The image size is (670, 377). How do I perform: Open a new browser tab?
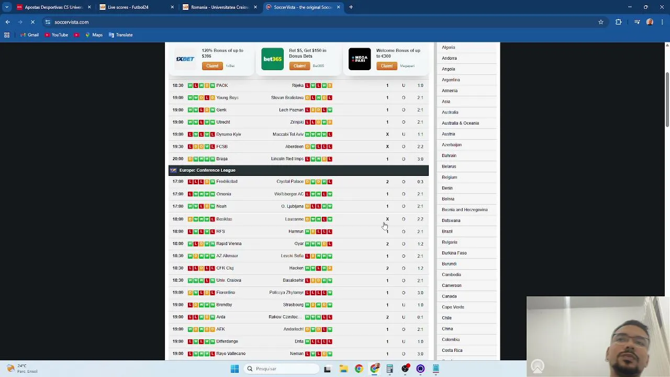[x=351, y=7]
